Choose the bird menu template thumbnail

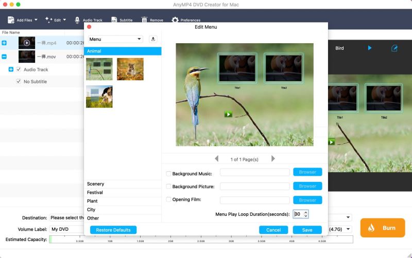pos(99,69)
